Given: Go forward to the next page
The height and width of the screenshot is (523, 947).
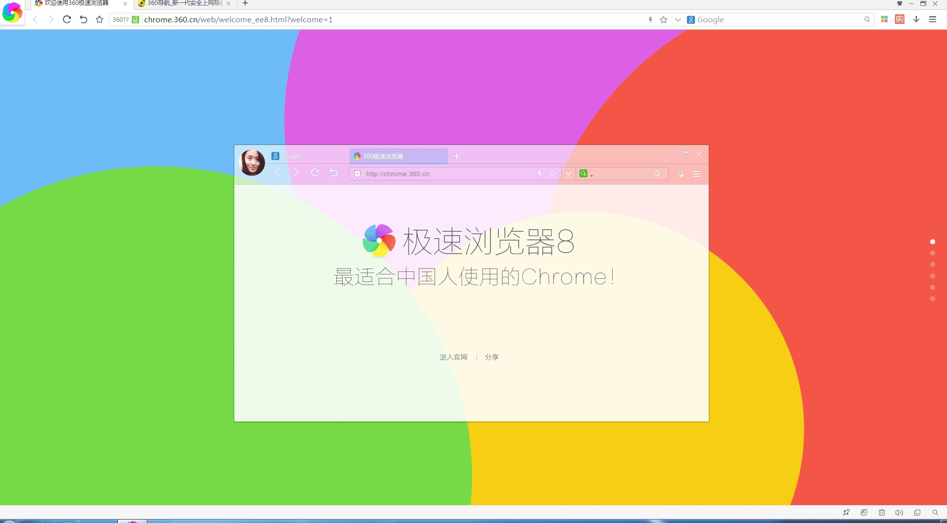Looking at the screenshot, I should (x=51, y=19).
